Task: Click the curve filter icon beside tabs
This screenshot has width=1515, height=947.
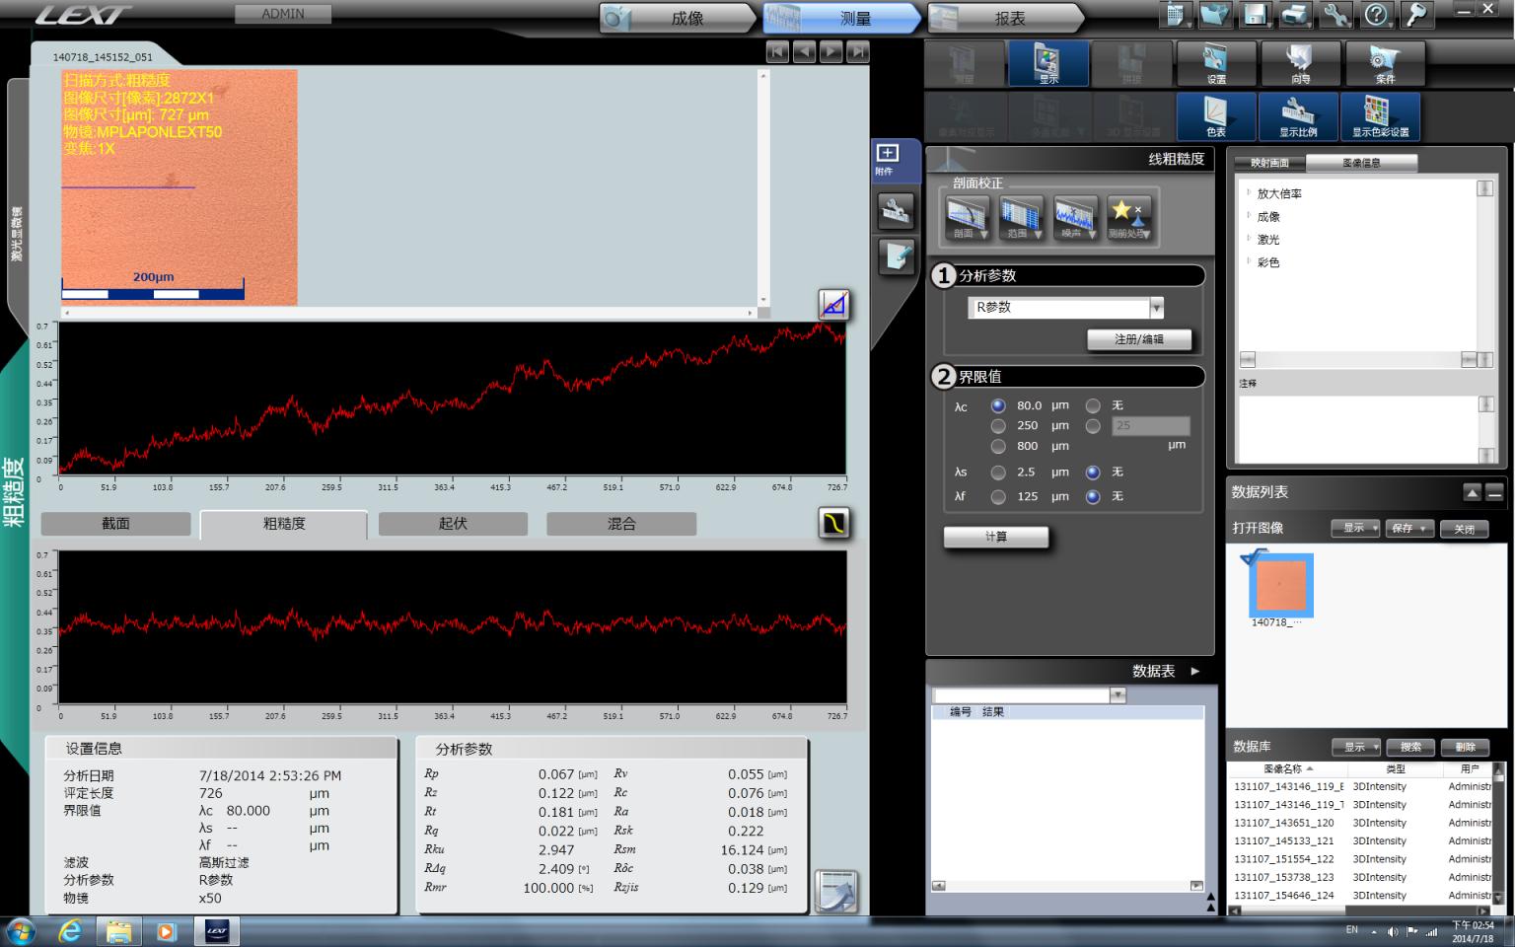Action: (834, 523)
